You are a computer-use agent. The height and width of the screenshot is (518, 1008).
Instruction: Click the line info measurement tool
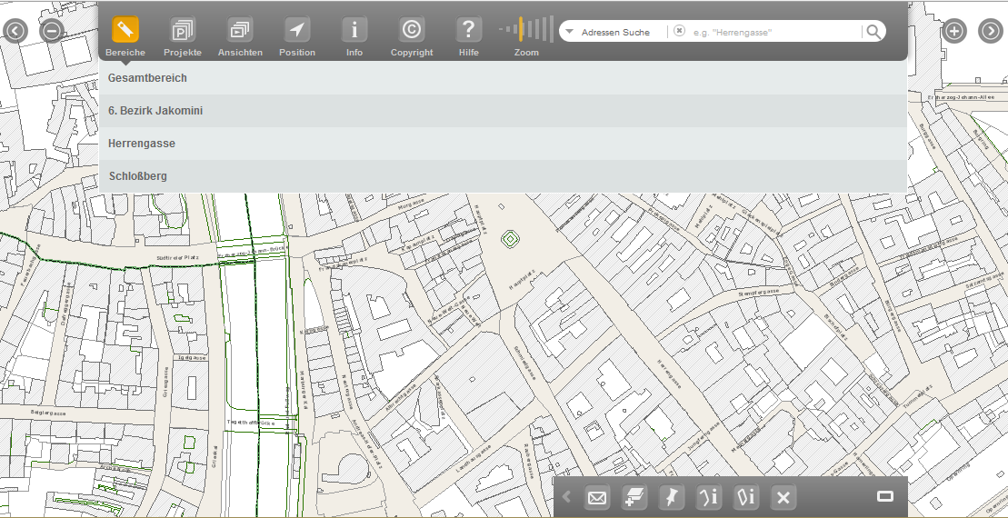coord(709,497)
